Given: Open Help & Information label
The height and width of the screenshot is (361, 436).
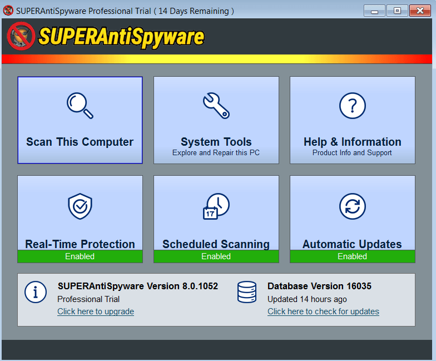Looking at the screenshot, I should [x=353, y=142].
